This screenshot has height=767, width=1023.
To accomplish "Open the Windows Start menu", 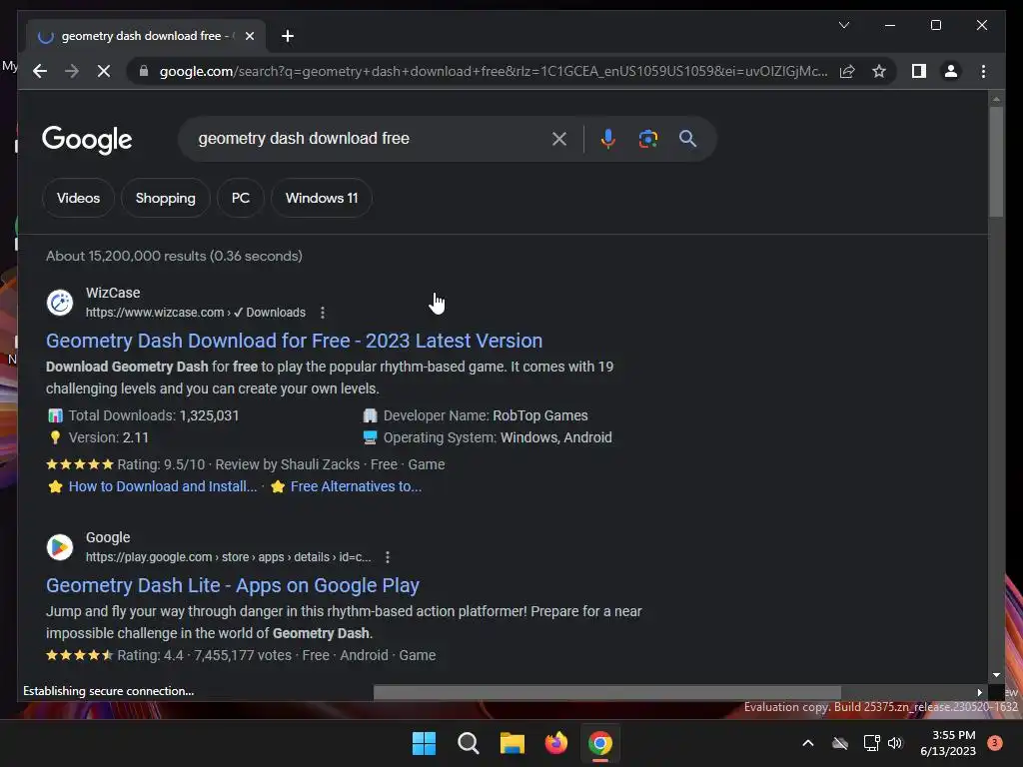I will [424, 743].
